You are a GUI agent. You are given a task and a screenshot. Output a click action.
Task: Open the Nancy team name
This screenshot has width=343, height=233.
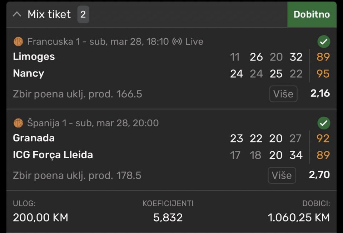click(x=29, y=73)
